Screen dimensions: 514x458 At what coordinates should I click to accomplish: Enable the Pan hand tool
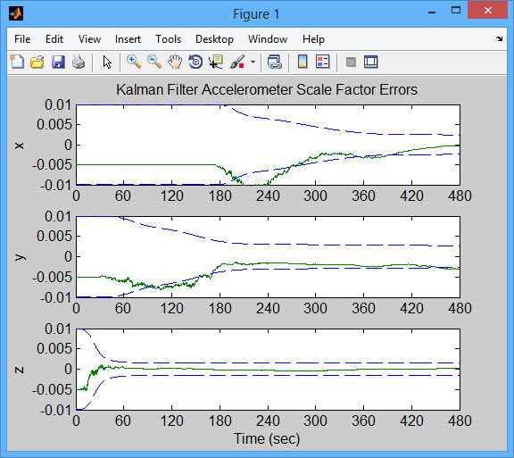click(x=175, y=62)
